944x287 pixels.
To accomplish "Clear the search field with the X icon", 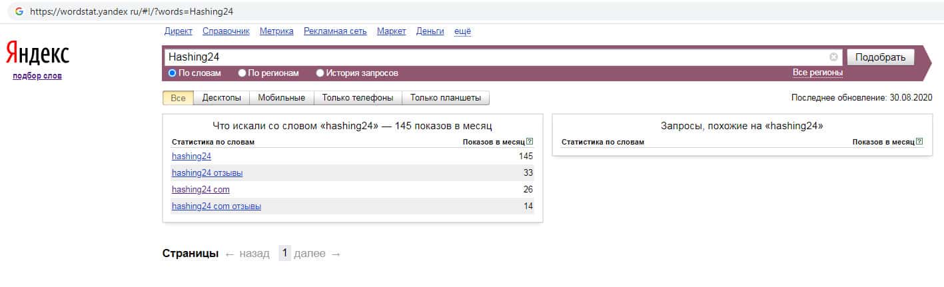I will (833, 57).
